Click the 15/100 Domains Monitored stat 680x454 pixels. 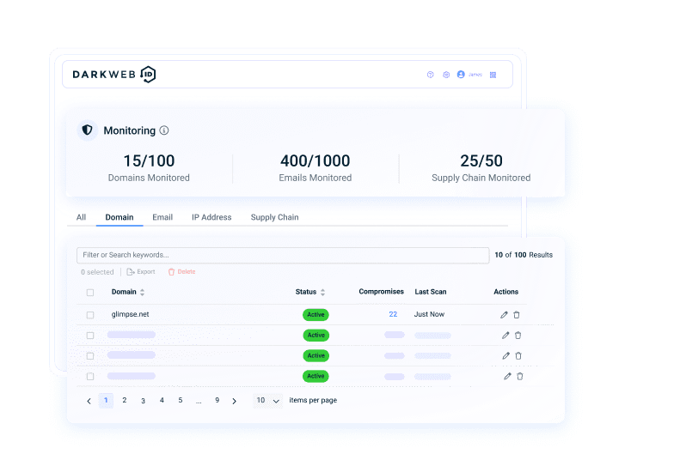(149, 167)
